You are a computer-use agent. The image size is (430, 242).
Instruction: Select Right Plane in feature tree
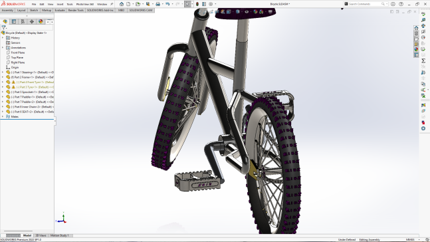click(x=17, y=62)
